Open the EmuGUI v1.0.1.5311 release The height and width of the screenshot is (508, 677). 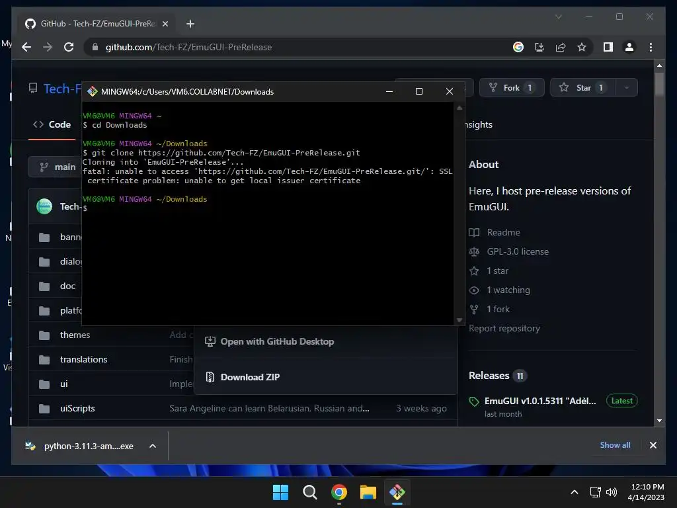click(x=539, y=401)
